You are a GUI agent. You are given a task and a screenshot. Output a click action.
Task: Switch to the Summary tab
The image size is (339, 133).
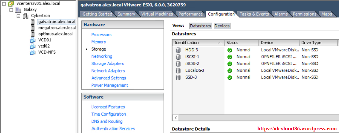tap(126, 14)
